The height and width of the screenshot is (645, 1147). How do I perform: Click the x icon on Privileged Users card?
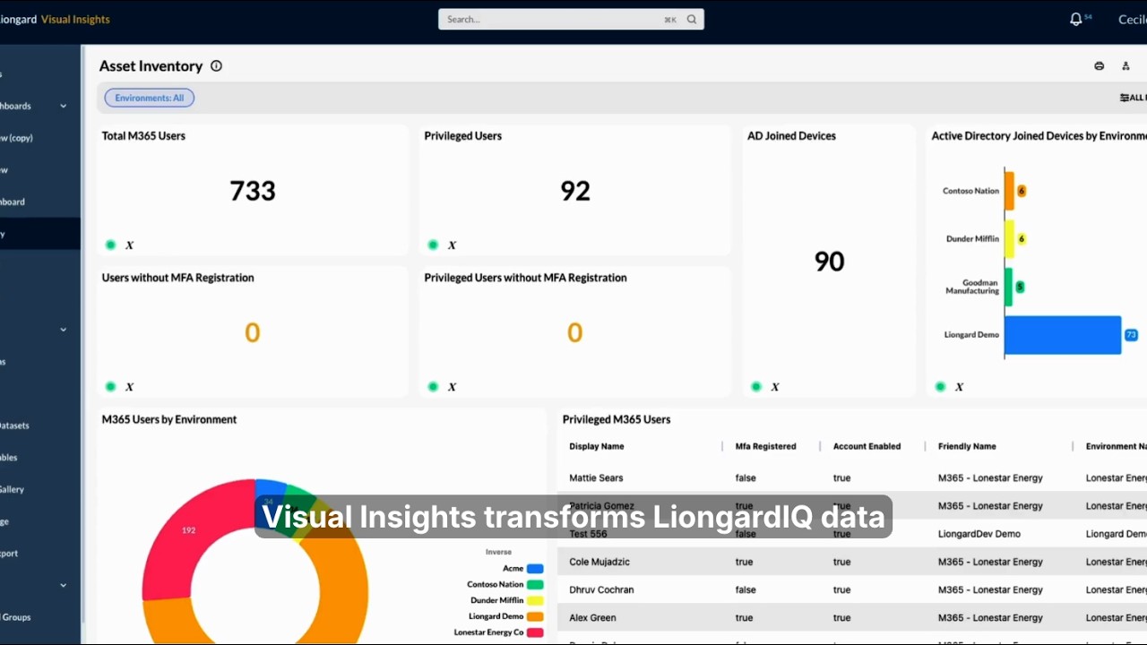[x=452, y=245]
